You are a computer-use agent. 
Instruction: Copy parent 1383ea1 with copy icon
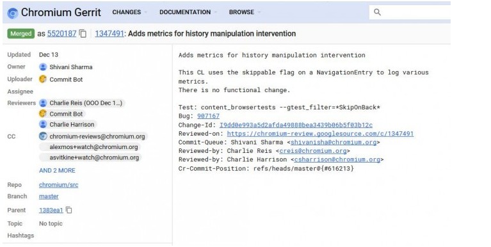point(69,210)
